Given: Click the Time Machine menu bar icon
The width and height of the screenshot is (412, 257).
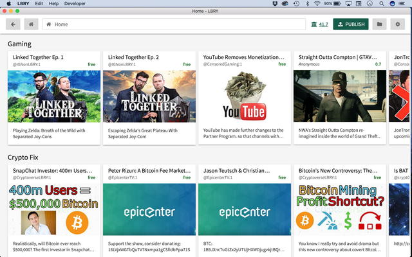Looking at the screenshot, I should pos(296,3).
